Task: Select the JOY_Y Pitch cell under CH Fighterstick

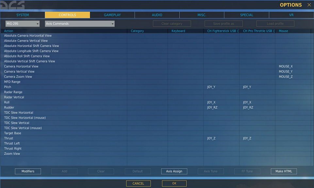Action: (x=211, y=87)
